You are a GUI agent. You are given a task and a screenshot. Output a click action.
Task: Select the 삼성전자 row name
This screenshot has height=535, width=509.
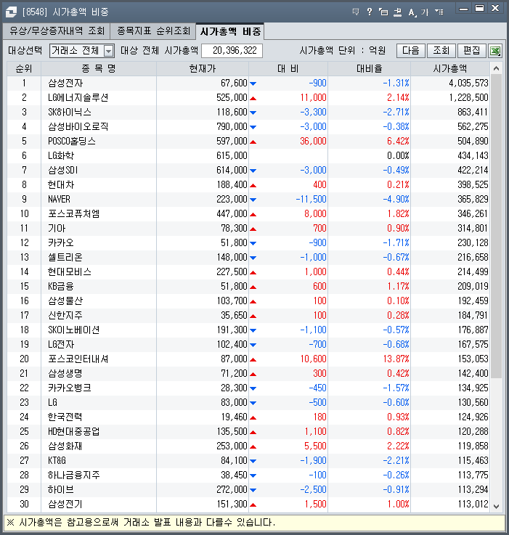[x=65, y=83]
